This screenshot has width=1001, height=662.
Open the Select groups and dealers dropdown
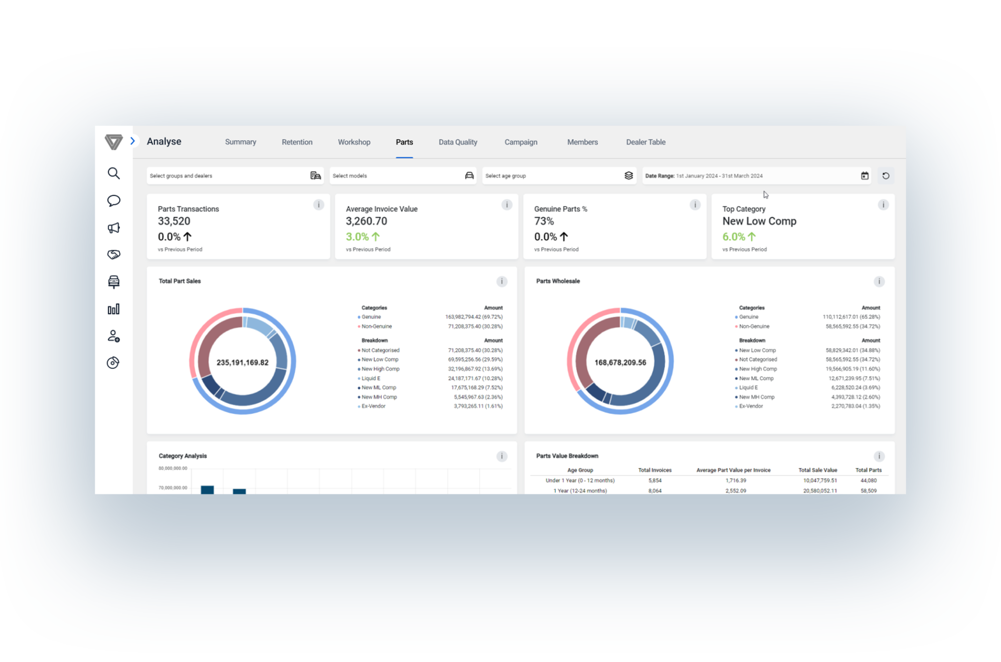[x=235, y=175]
